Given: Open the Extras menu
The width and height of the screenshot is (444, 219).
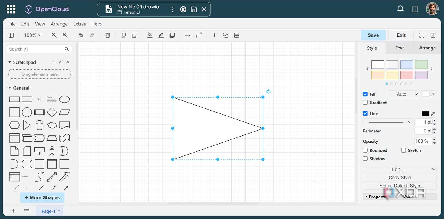Looking at the screenshot, I should coord(80,24).
